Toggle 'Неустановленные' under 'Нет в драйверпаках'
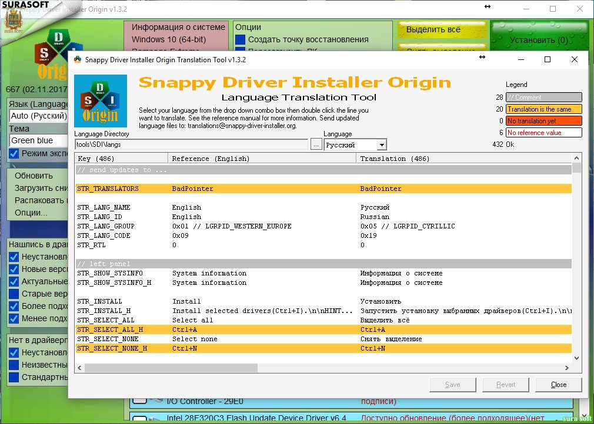The height and width of the screenshot is (424, 594). [14, 352]
